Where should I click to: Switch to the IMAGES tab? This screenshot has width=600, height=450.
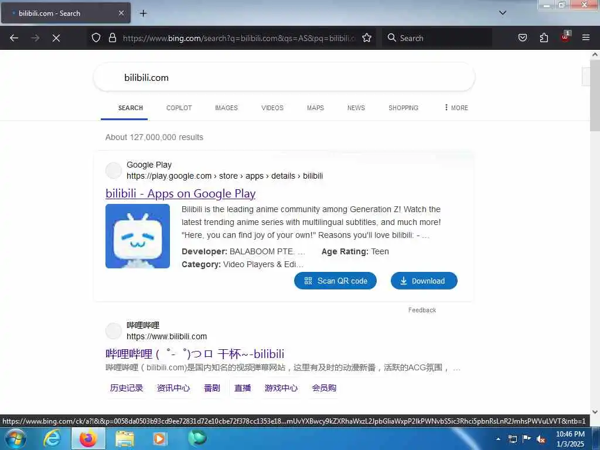[227, 108]
